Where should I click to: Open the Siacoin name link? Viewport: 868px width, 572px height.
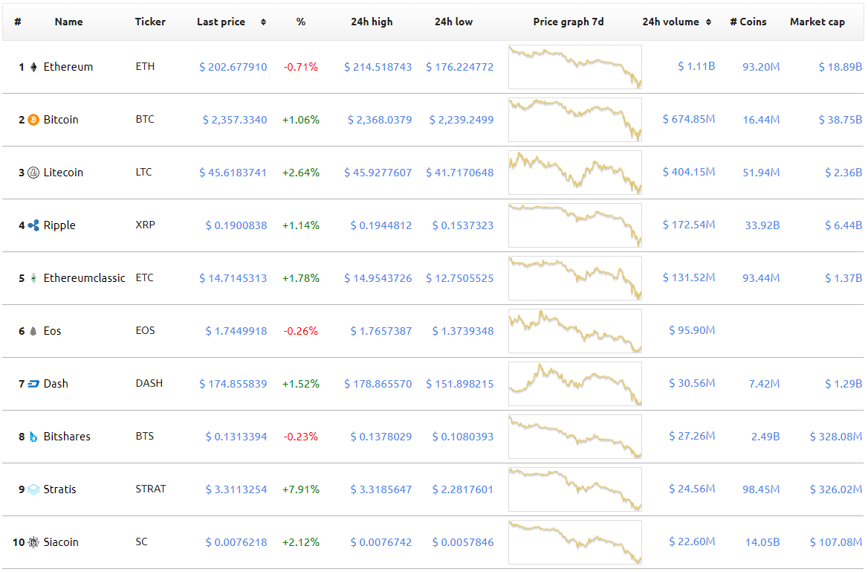[61, 542]
